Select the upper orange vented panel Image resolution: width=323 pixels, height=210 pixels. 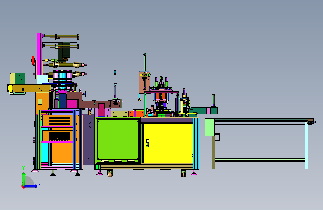[x=58, y=120]
